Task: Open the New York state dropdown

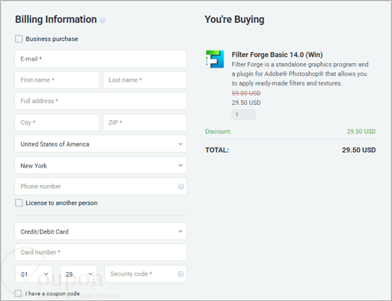Action: 101,165
